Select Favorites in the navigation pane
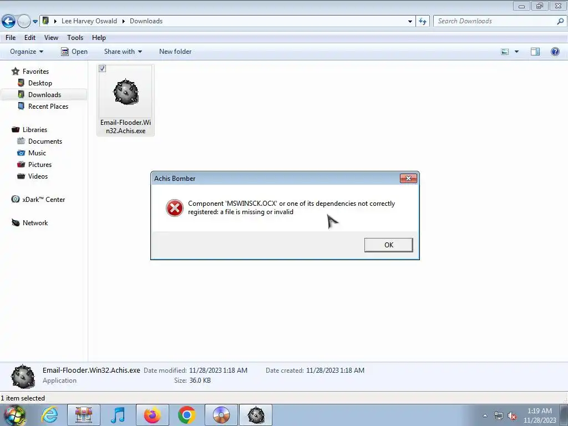The height and width of the screenshot is (426, 568). click(35, 72)
